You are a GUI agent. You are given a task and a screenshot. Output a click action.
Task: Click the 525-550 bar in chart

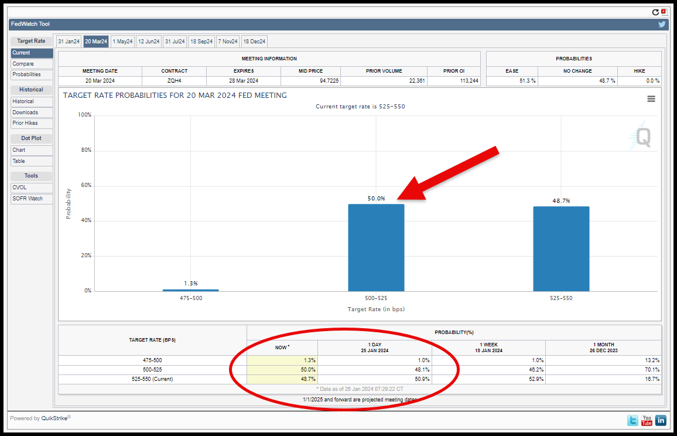click(561, 249)
